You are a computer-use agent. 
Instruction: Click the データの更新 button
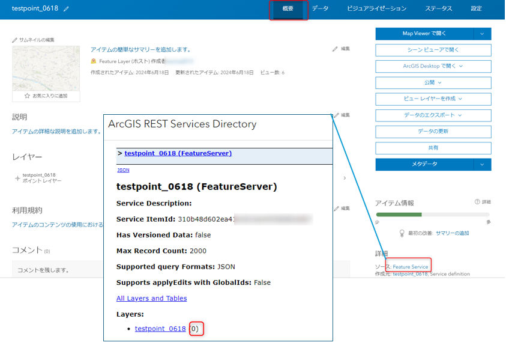coord(433,132)
